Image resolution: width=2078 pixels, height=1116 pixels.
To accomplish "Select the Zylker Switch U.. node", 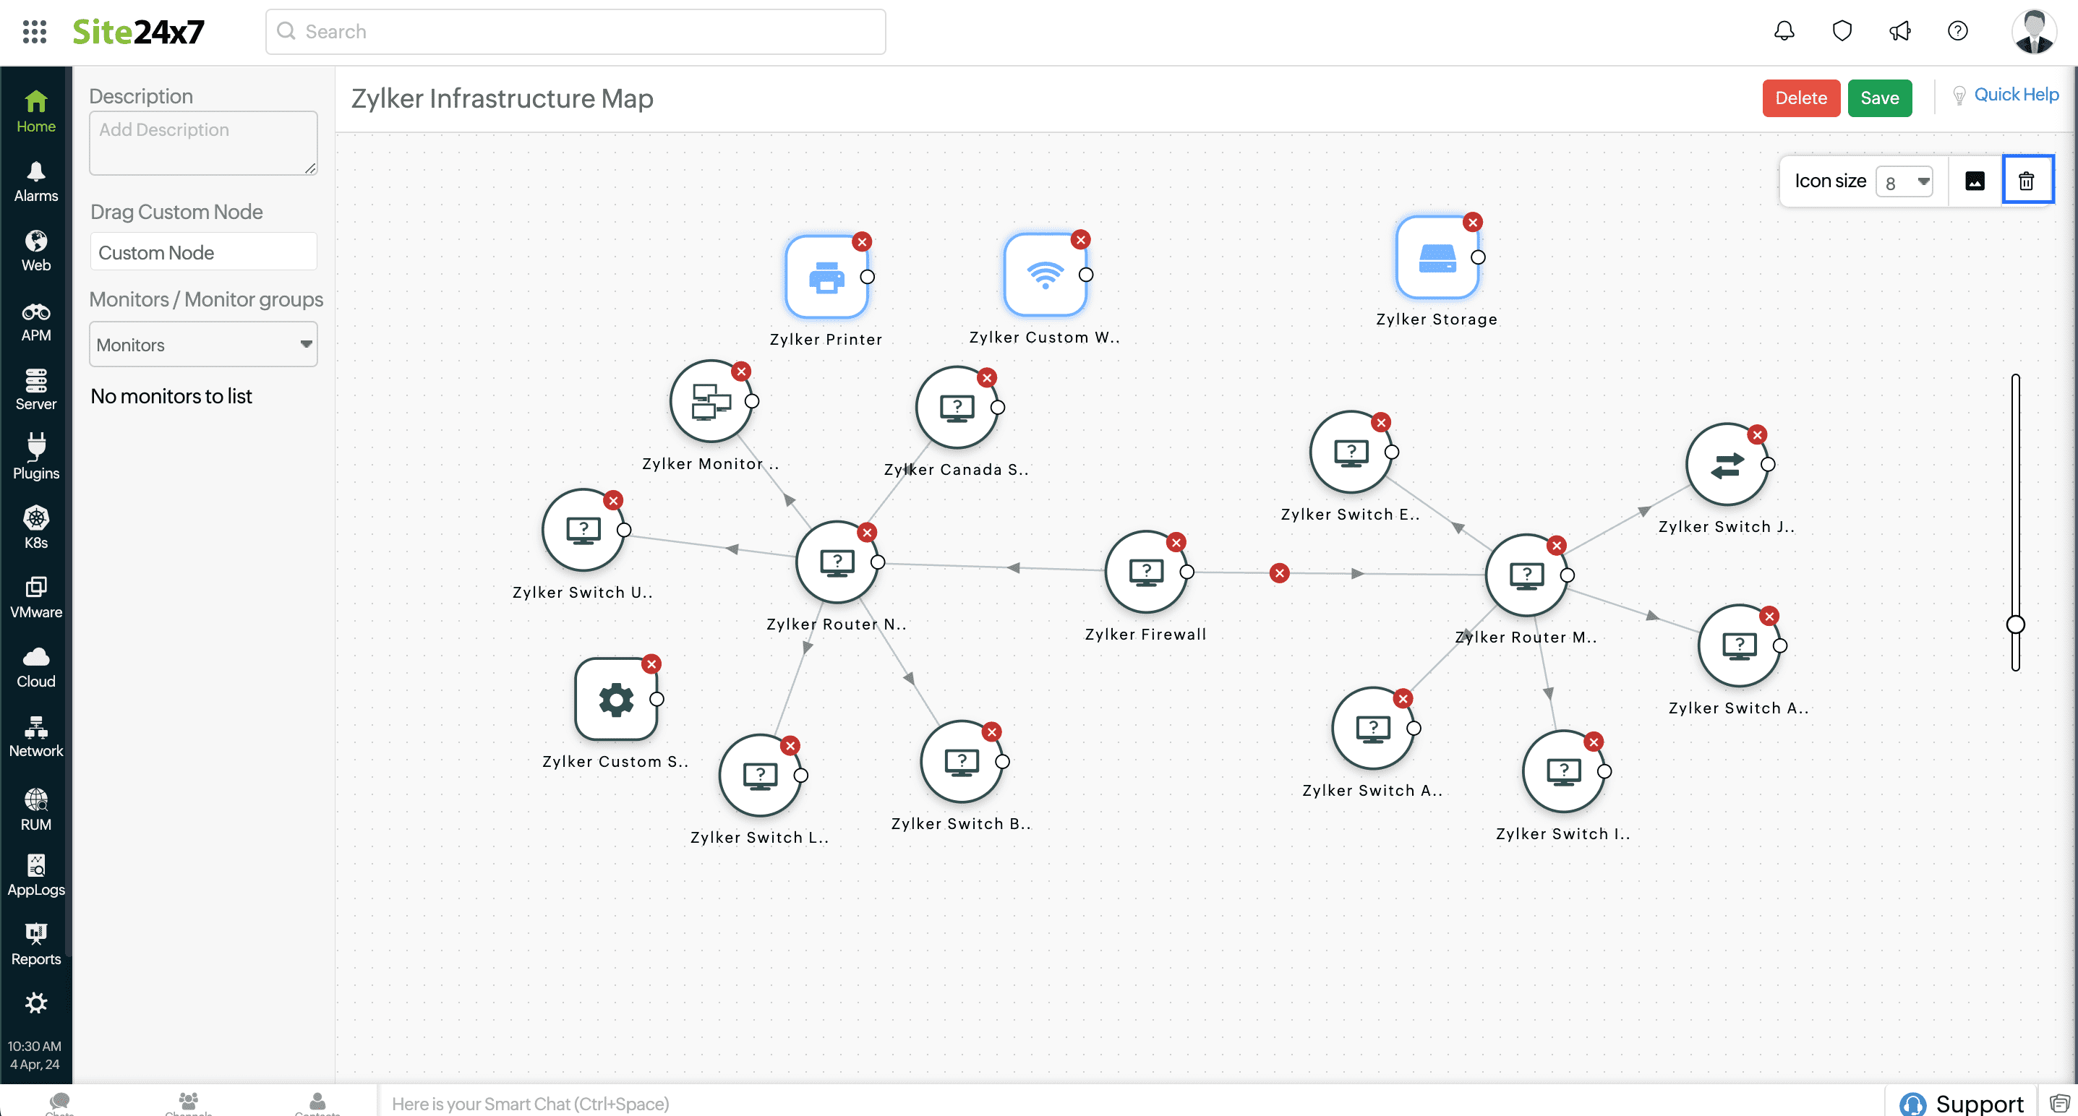I will coord(583,530).
